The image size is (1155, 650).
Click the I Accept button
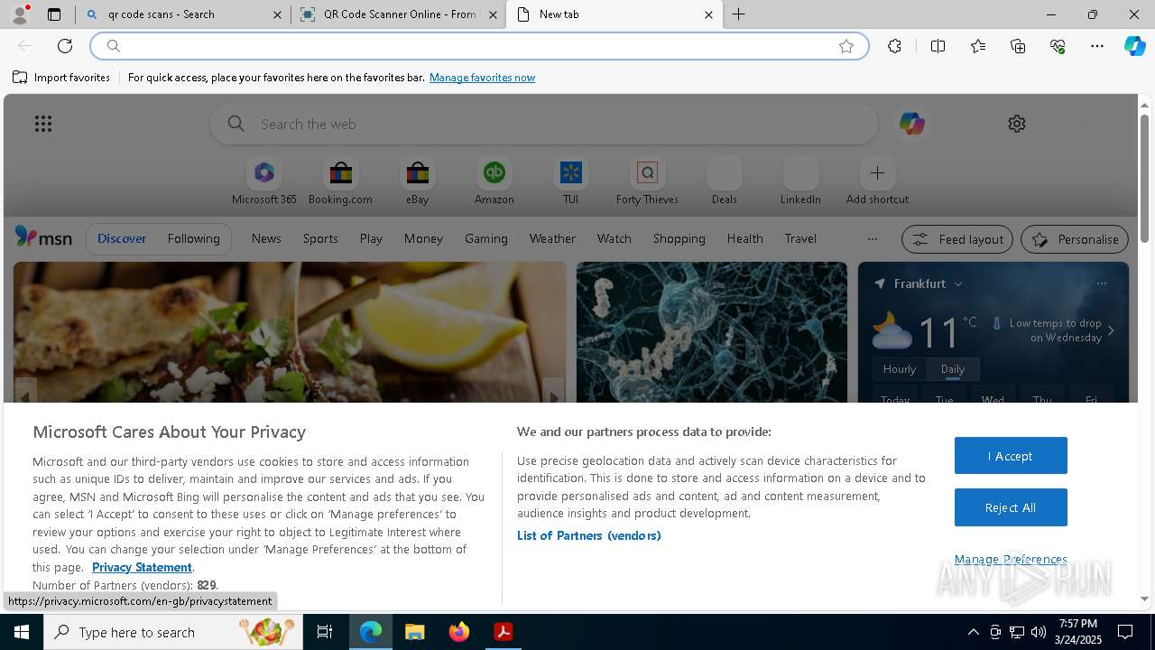(1011, 456)
